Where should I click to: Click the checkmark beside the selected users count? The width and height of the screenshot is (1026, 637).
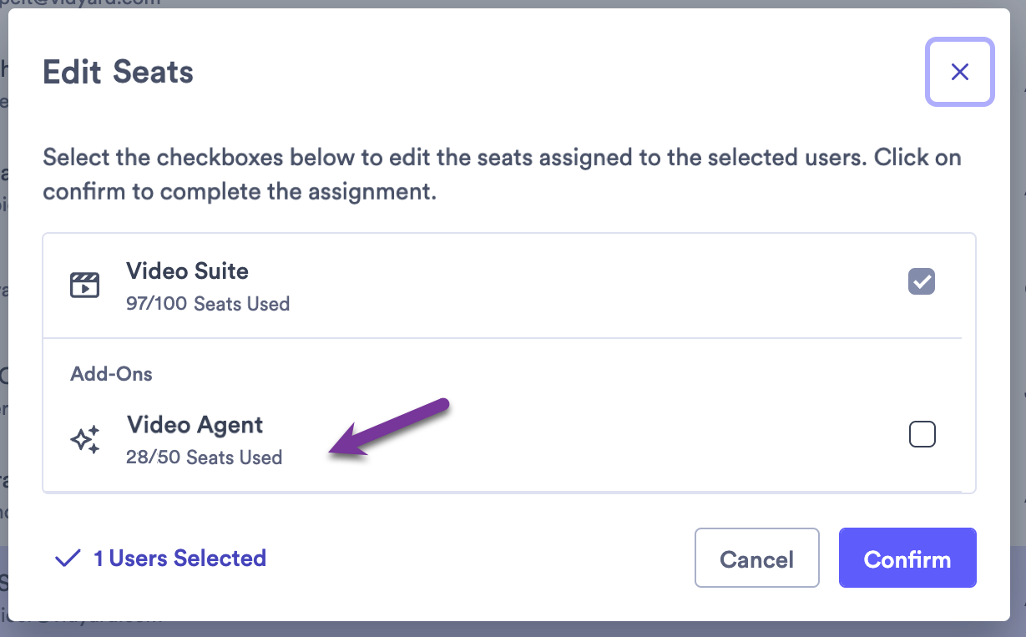pos(68,558)
